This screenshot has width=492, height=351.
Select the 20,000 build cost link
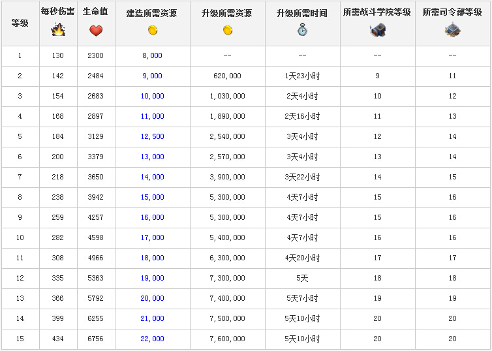click(x=152, y=298)
